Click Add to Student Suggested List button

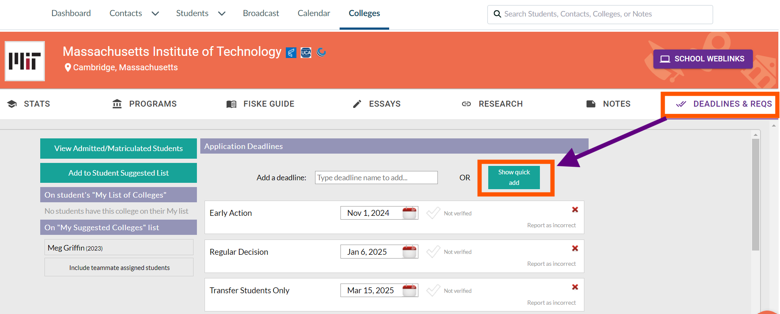119,173
